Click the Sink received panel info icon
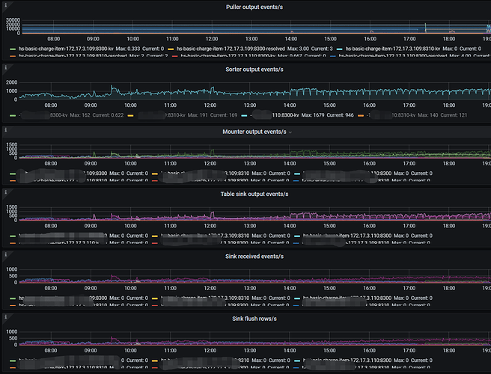This screenshot has height=374, width=491. tap(6, 253)
